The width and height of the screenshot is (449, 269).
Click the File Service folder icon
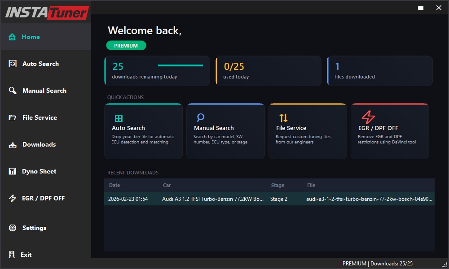(x=12, y=117)
